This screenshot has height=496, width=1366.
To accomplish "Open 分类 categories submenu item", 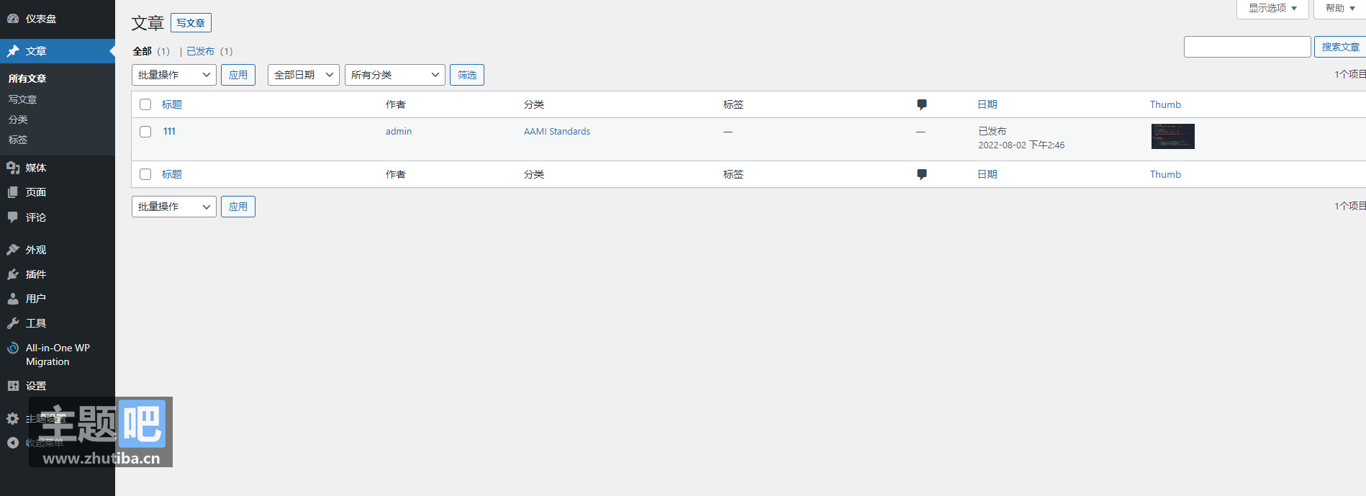I will 18,120.
